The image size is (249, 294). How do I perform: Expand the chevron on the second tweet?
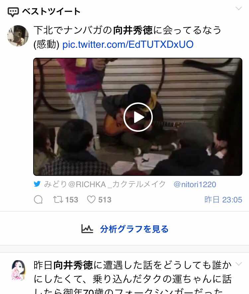click(238, 264)
